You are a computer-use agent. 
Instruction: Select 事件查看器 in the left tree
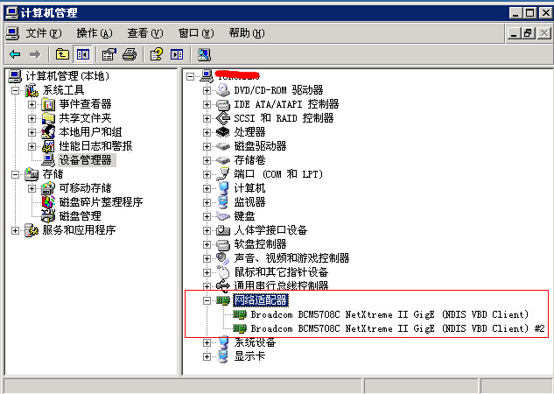[85, 104]
